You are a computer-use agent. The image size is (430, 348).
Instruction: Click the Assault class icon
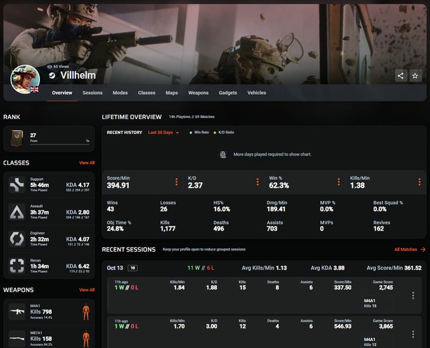[17, 212]
